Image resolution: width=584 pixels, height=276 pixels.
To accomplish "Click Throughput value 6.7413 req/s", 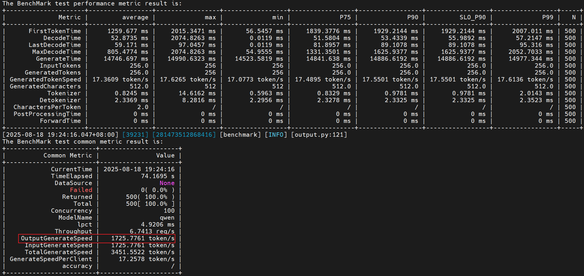I will coord(152,231).
